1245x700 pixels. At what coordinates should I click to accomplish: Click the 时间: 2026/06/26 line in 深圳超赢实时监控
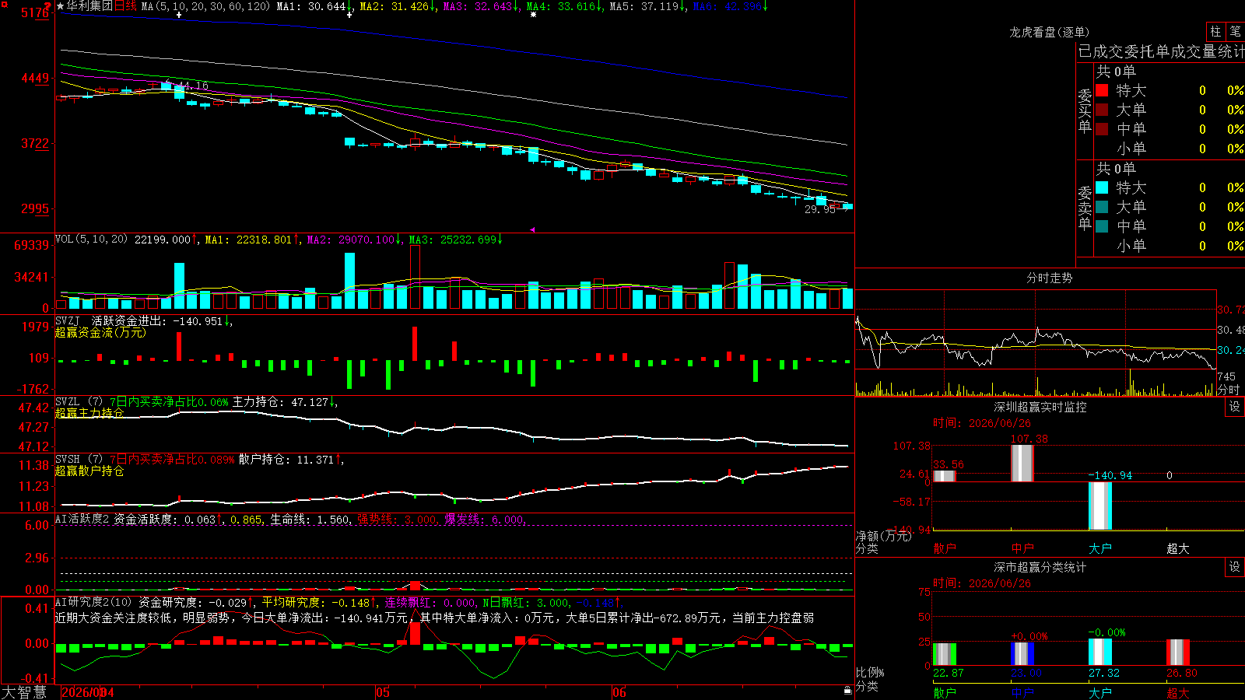click(982, 423)
